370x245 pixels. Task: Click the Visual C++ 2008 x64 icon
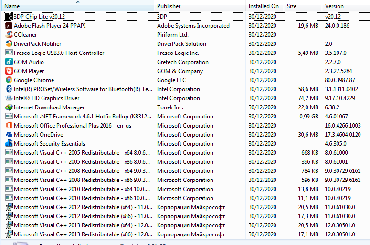tap(9, 171)
